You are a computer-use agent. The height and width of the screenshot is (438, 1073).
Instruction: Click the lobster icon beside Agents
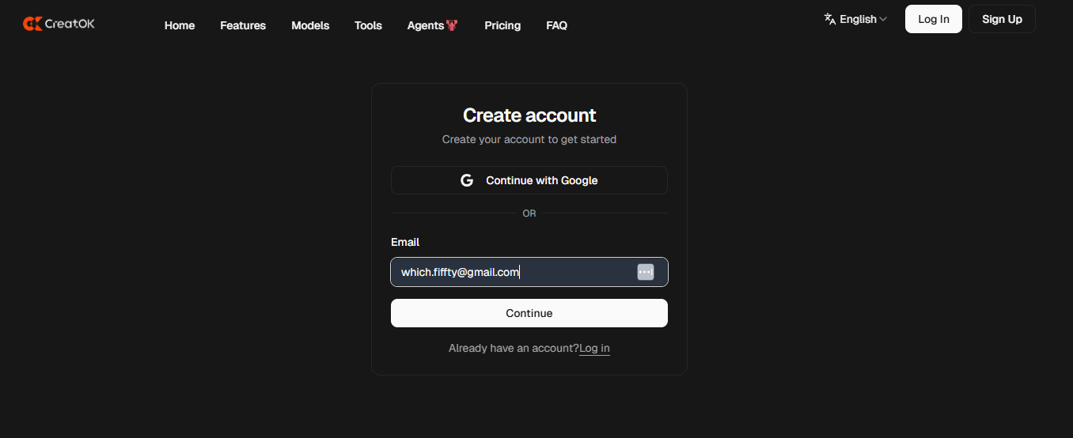[x=452, y=25]
